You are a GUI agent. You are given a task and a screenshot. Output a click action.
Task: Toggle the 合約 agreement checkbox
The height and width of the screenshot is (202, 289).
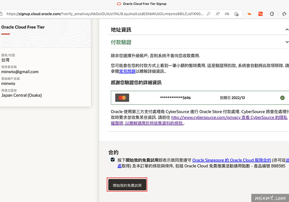113,160
